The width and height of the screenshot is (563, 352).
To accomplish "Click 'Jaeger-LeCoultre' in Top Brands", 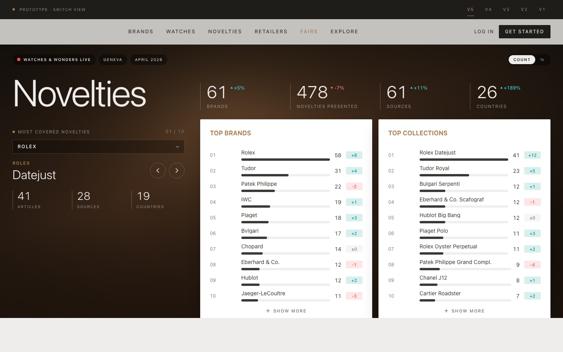I will click(x=263, y=293).
